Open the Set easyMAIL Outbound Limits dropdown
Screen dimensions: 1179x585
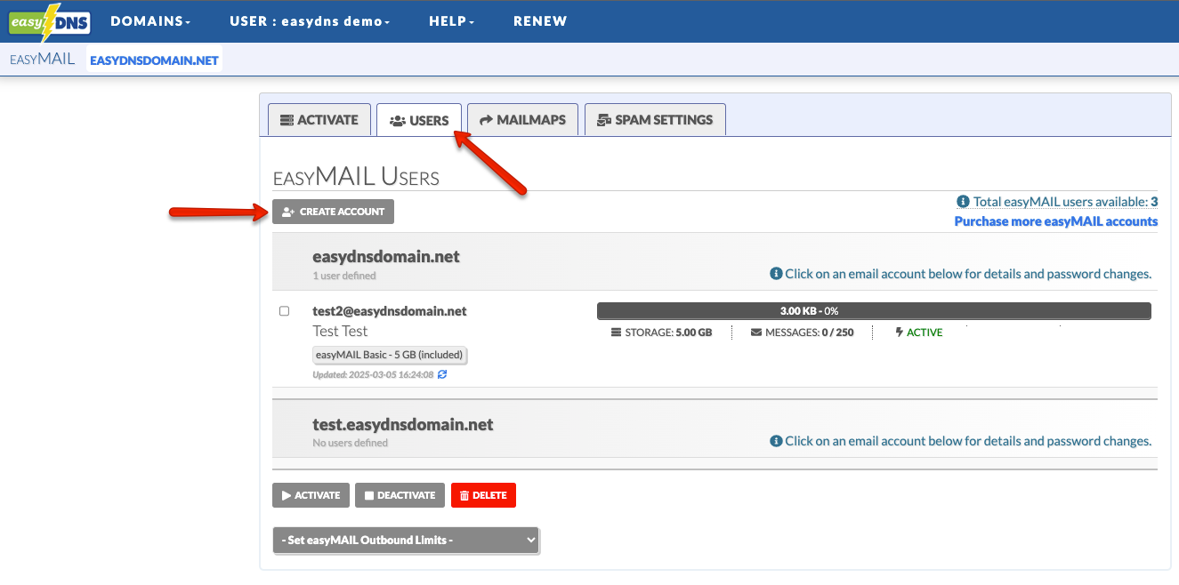tap(406, 540)
